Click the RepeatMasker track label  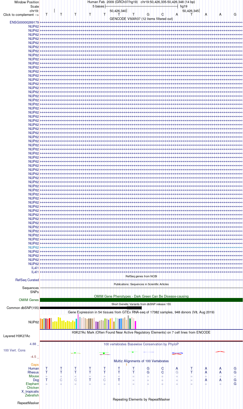(28, 403)
